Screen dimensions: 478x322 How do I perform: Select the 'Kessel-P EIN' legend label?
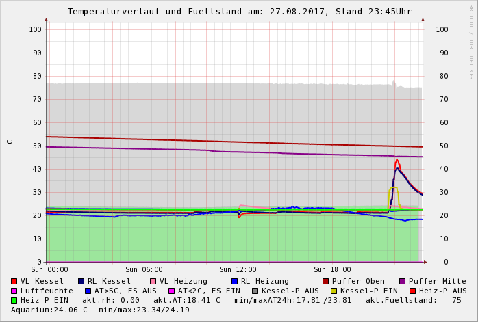point(369,291)
